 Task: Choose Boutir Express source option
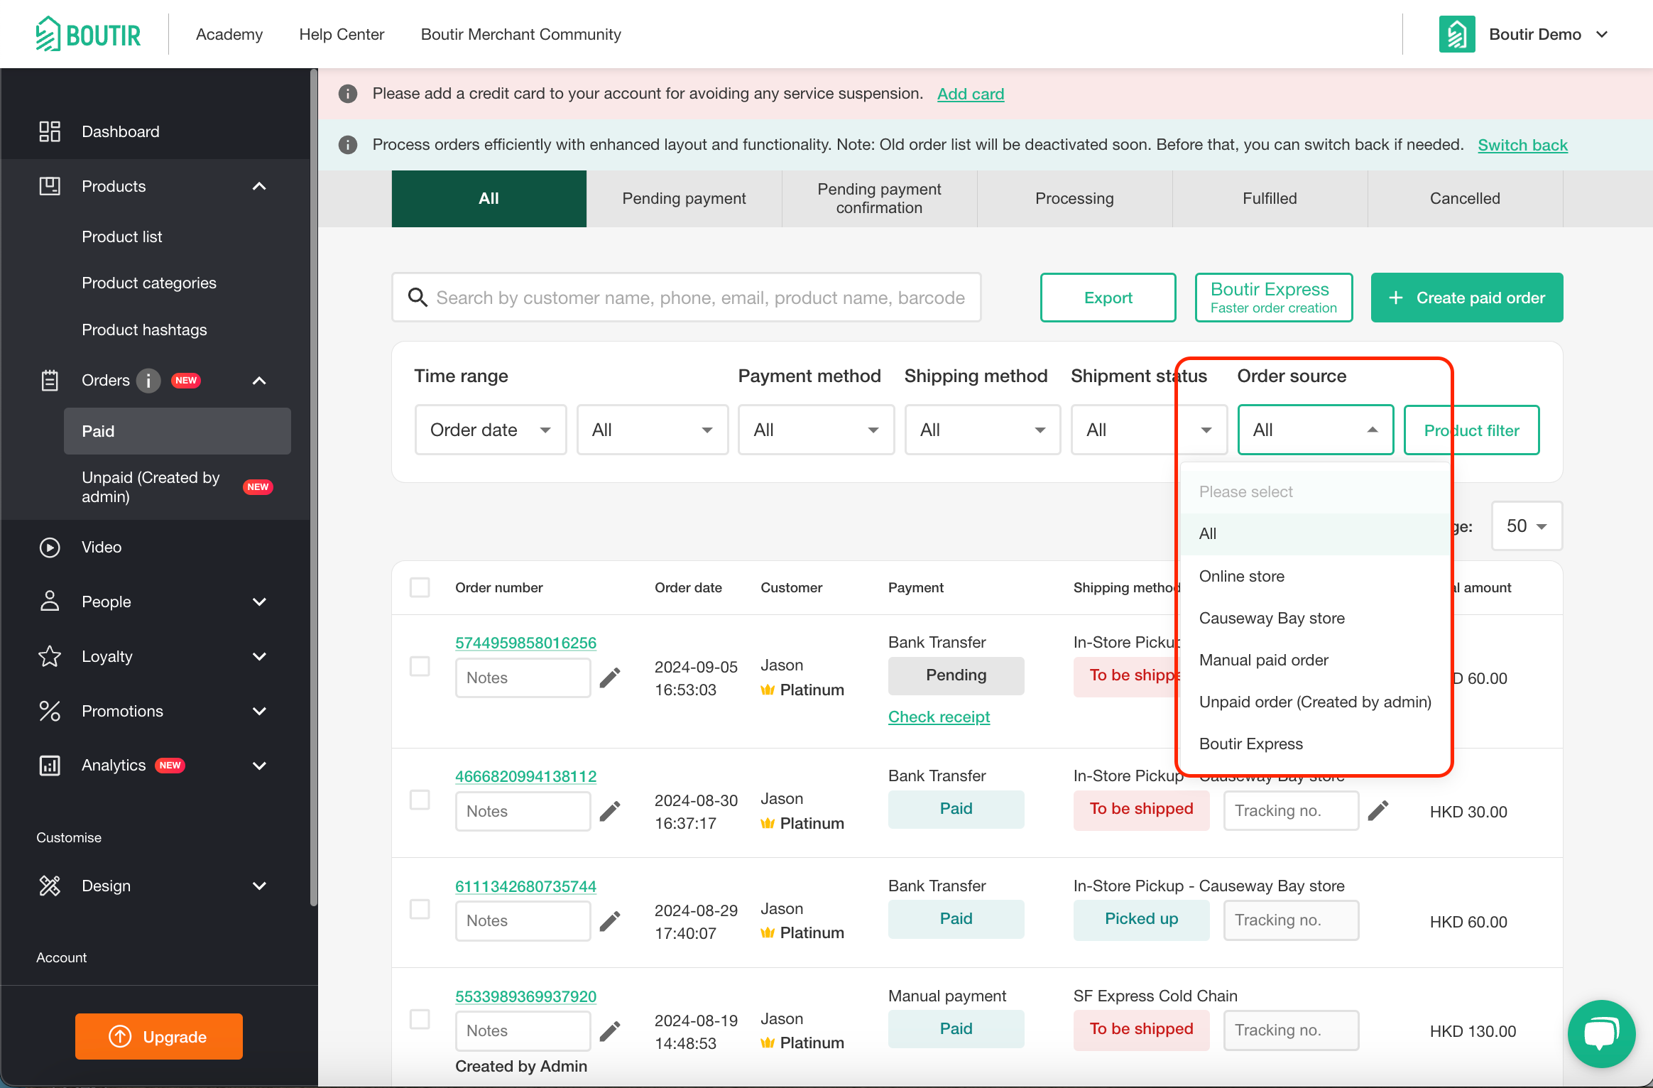click(x=1314, y=744)
